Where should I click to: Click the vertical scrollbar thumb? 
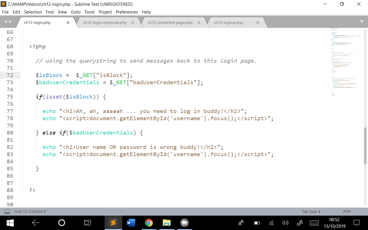[x=365, y=146]
